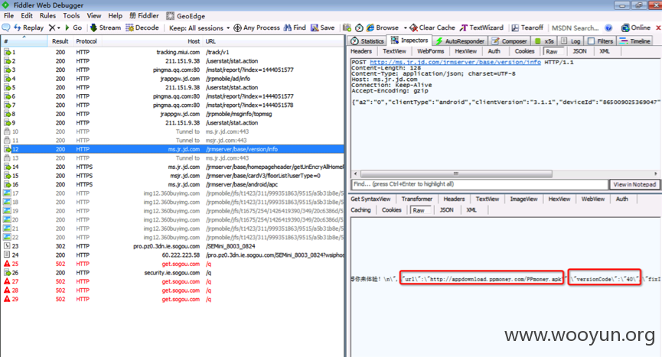
Task: Click into the MSDN Search box
Action: point(575,28)
